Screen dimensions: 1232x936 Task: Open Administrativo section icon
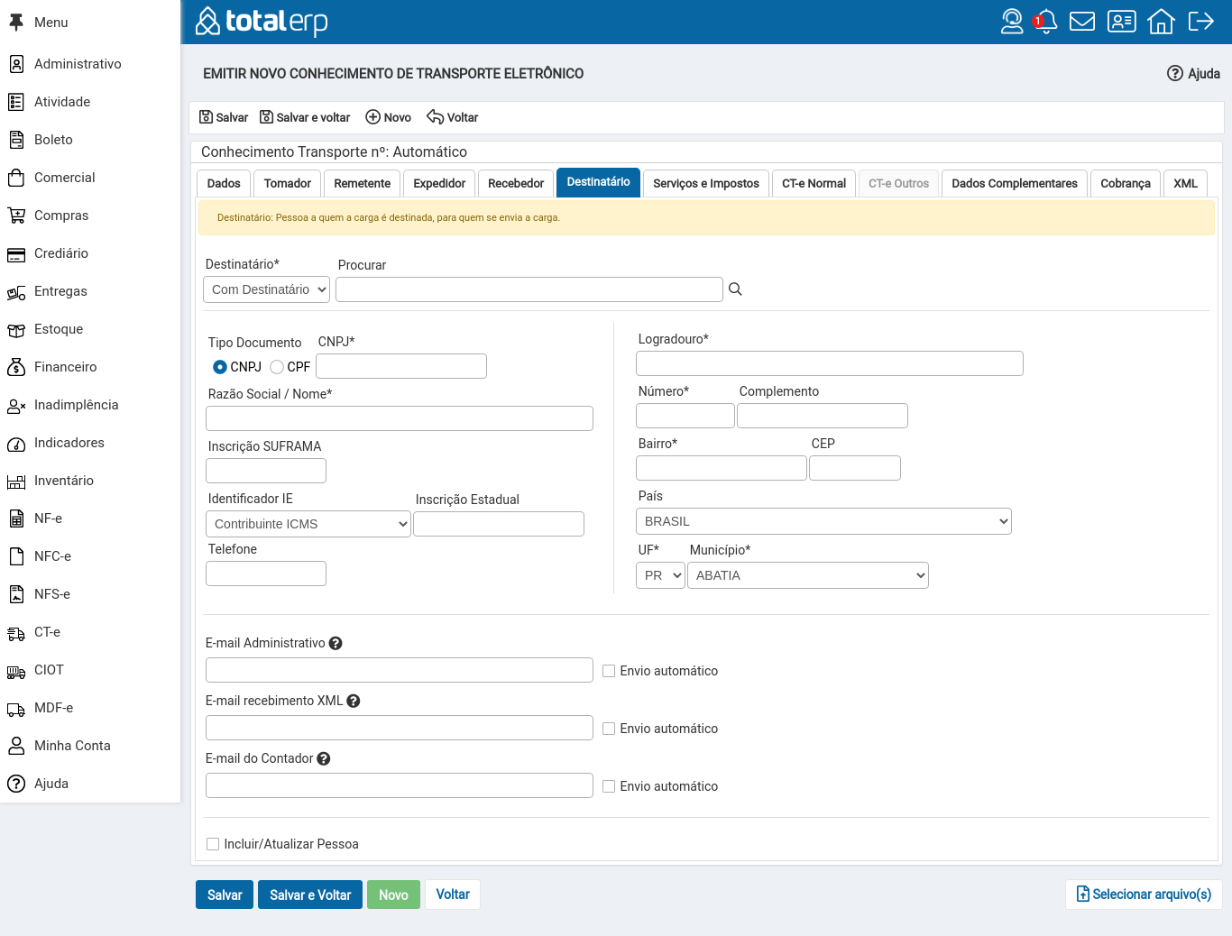click(x=16, y=64)
